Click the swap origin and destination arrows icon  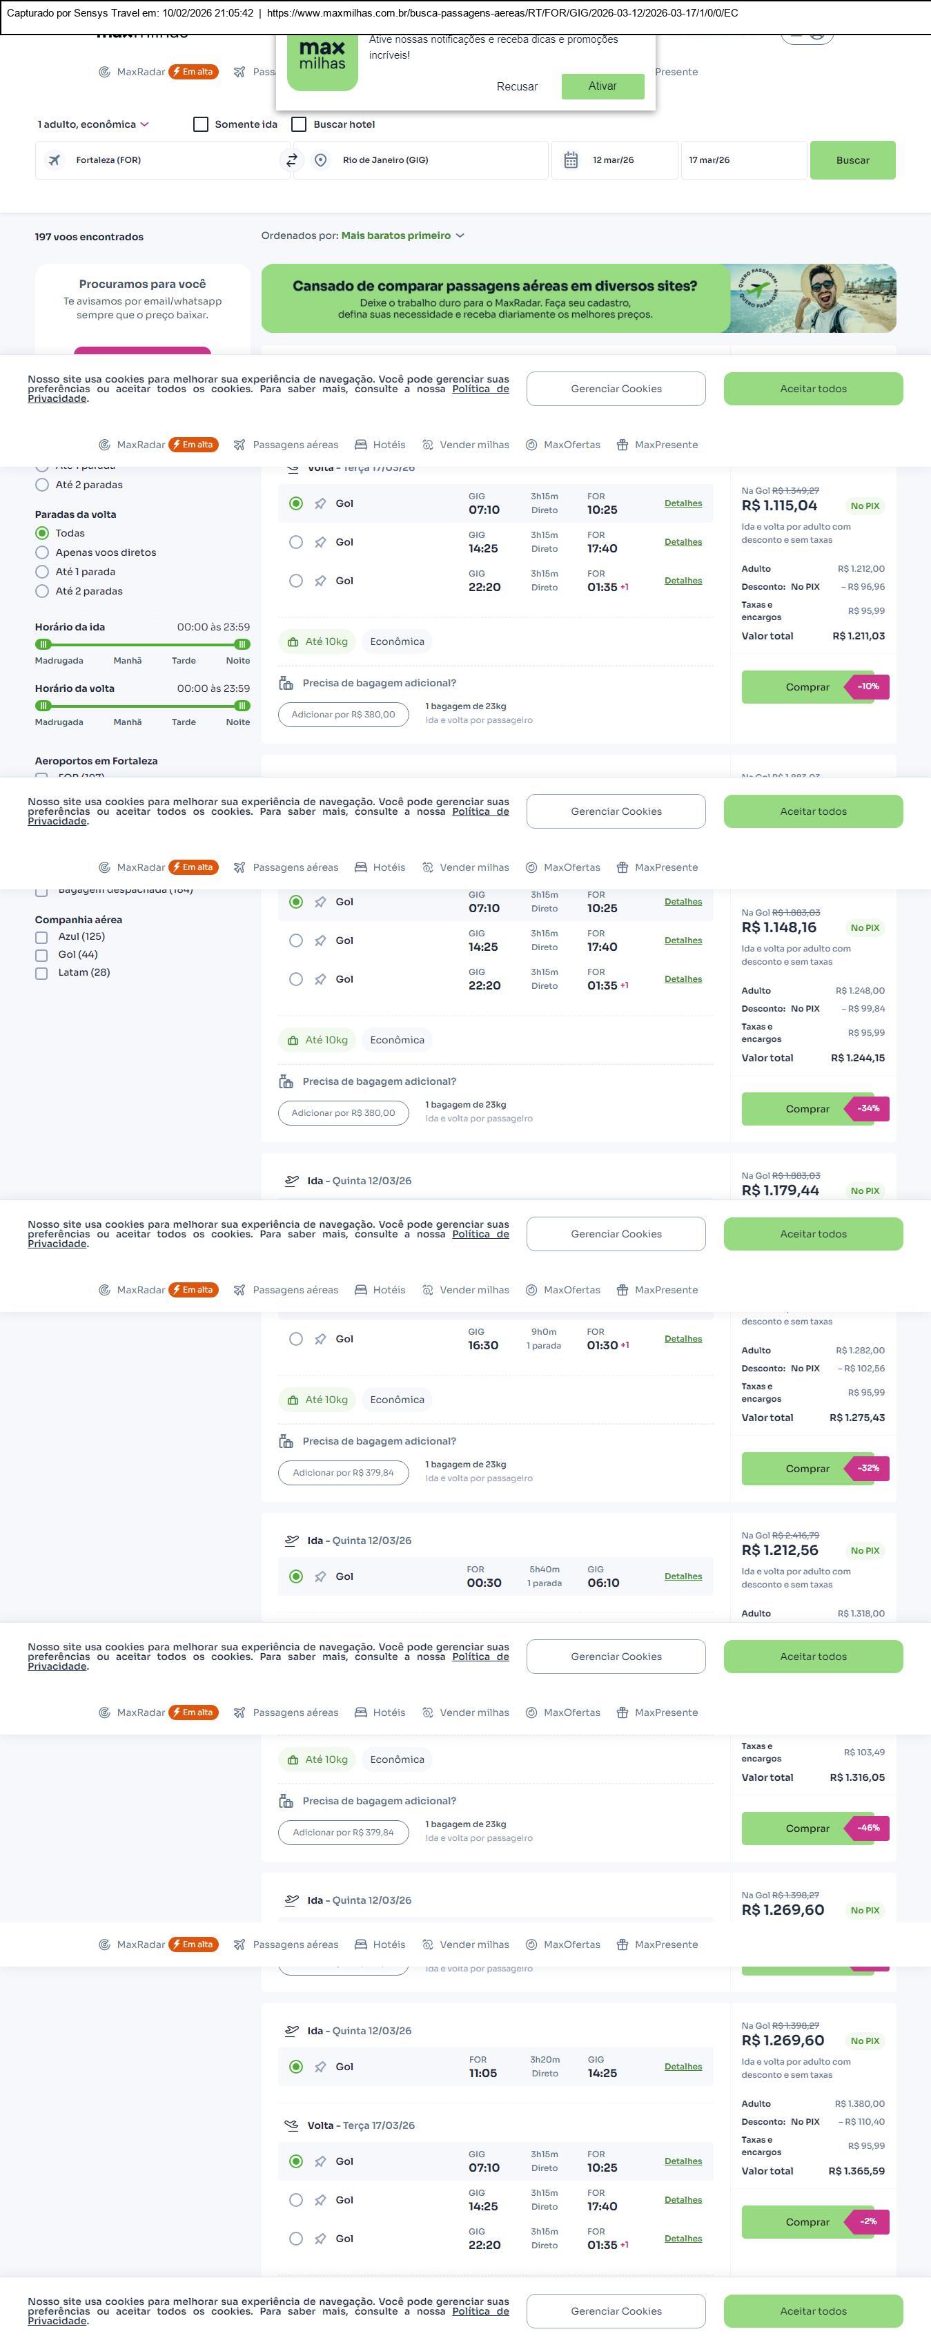click(292, 160)
